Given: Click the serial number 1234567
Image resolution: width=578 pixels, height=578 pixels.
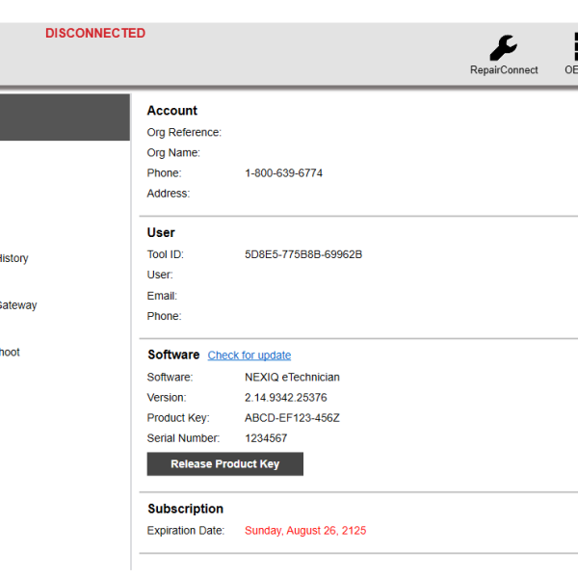Looking at the screenshot, I should (x=266, y=438).
